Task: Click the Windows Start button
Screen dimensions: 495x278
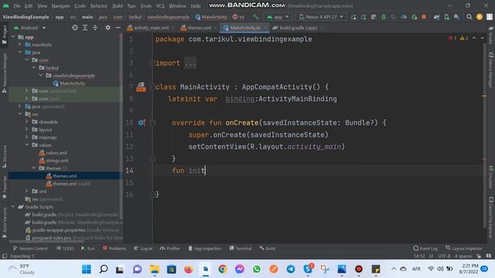Action: [86, 270]
